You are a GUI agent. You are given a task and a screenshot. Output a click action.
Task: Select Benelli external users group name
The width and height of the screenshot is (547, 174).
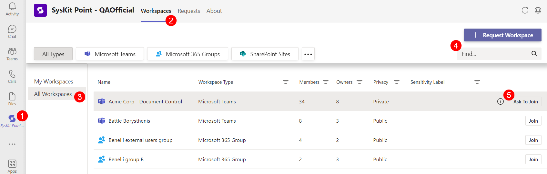coord(140,140)
